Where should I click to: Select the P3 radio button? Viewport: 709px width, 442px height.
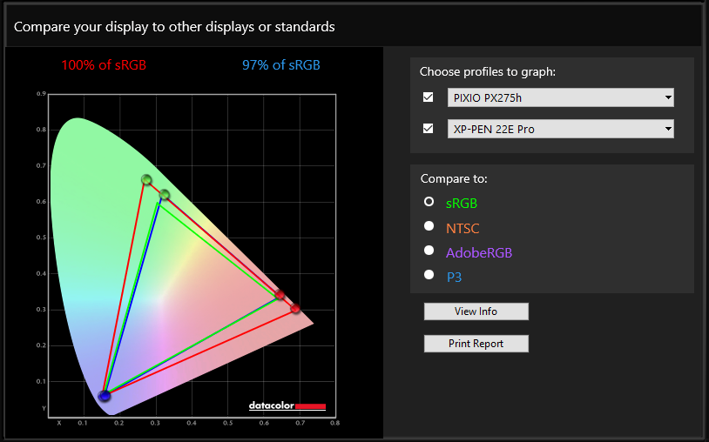click(x=429, y=275)
